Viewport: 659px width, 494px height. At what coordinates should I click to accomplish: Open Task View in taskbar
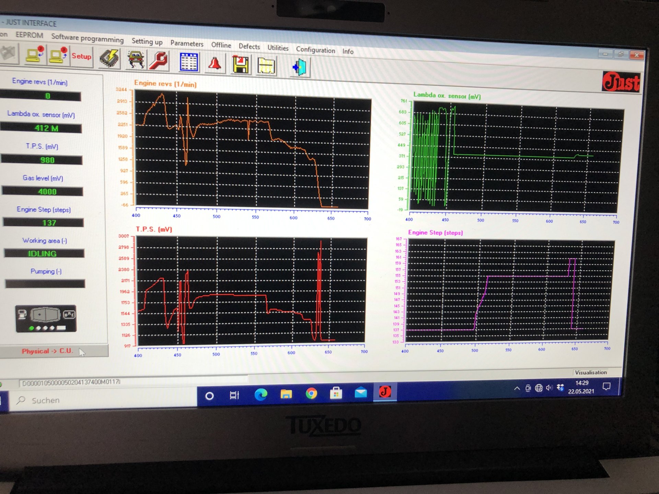coord(234,395)
